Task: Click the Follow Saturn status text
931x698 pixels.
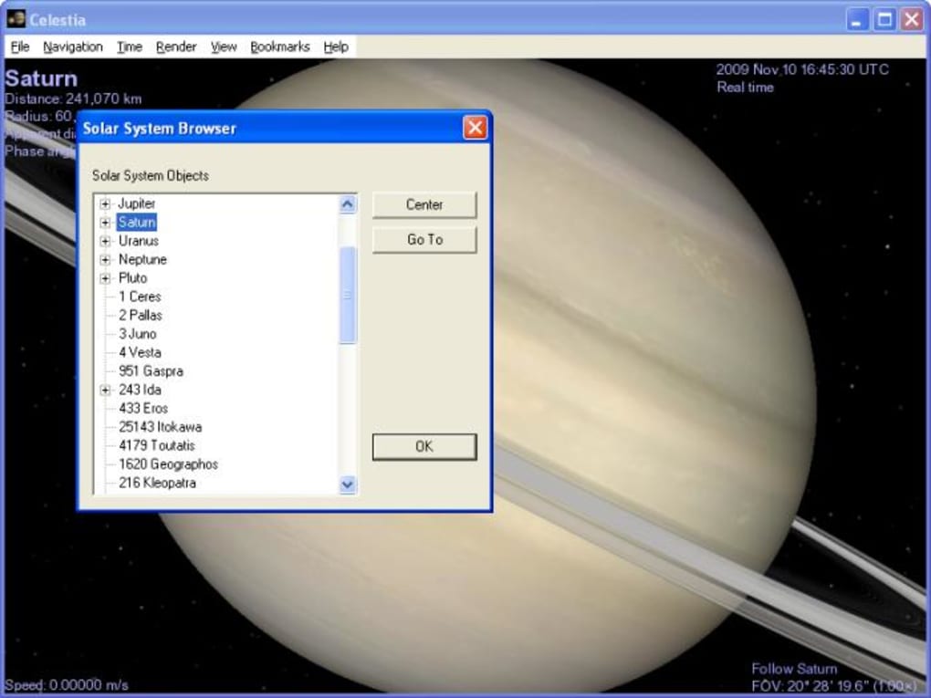Action: coord(794,669)
